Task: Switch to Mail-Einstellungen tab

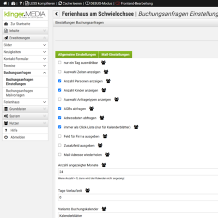Action: point(116,55)
